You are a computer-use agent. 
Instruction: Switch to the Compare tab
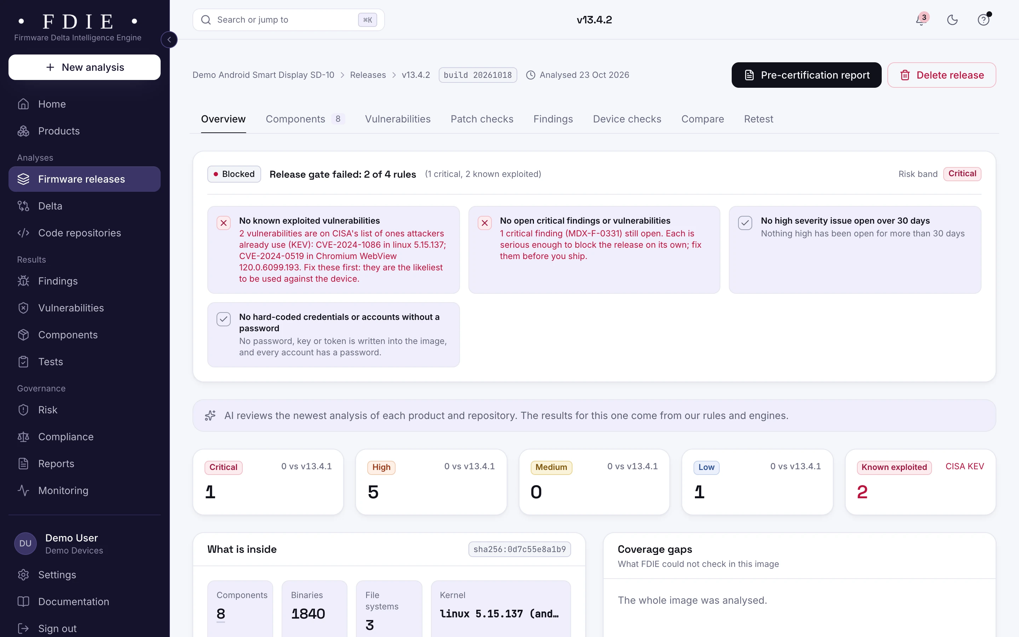pyautogui.click(x=702, y=119)
